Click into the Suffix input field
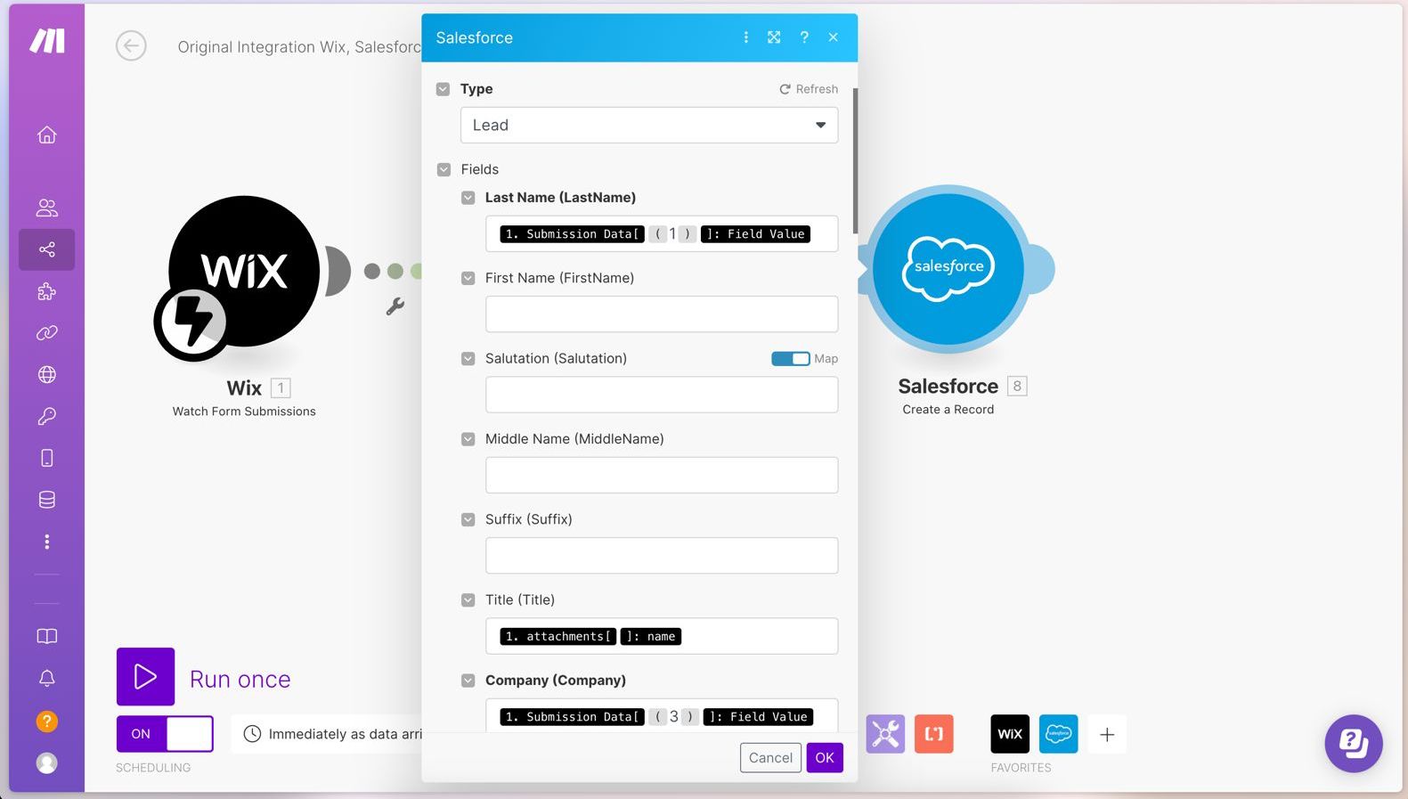 [662, 556]
